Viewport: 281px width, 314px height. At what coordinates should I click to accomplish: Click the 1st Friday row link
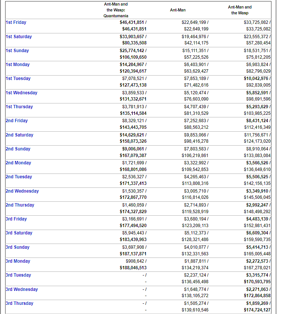tap(16, 22)
